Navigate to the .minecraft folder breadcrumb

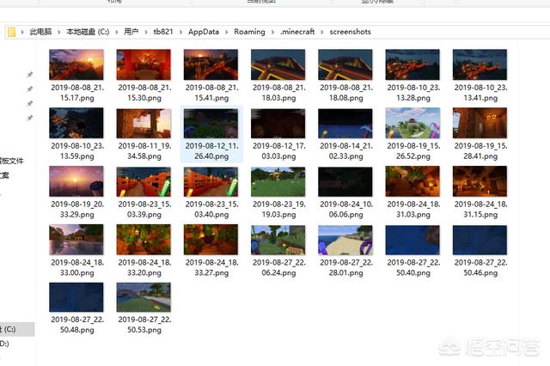(x=297, y=32)
